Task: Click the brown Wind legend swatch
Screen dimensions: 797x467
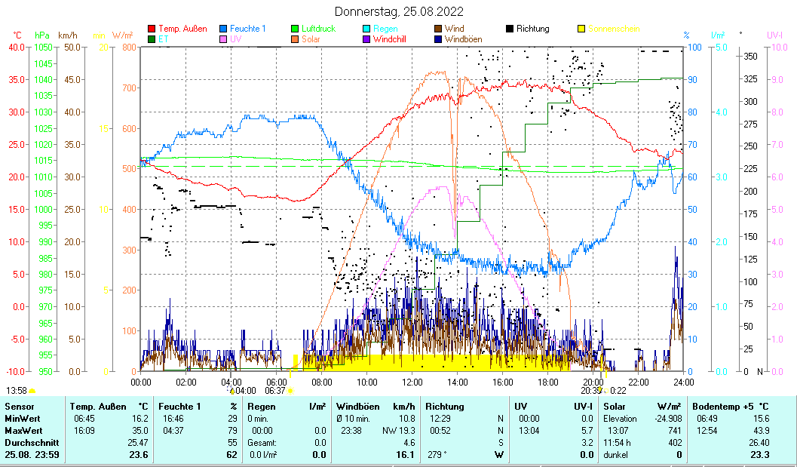Action: [438, 29]
